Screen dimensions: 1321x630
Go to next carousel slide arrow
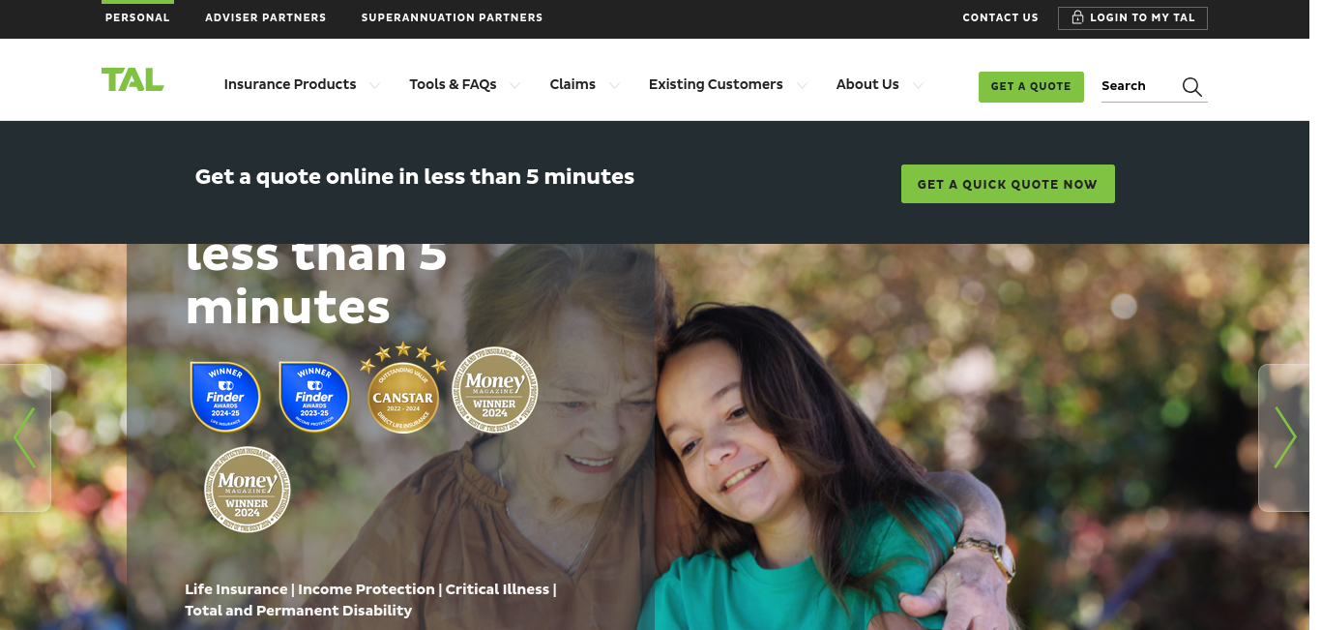(x=1285, y=437)
